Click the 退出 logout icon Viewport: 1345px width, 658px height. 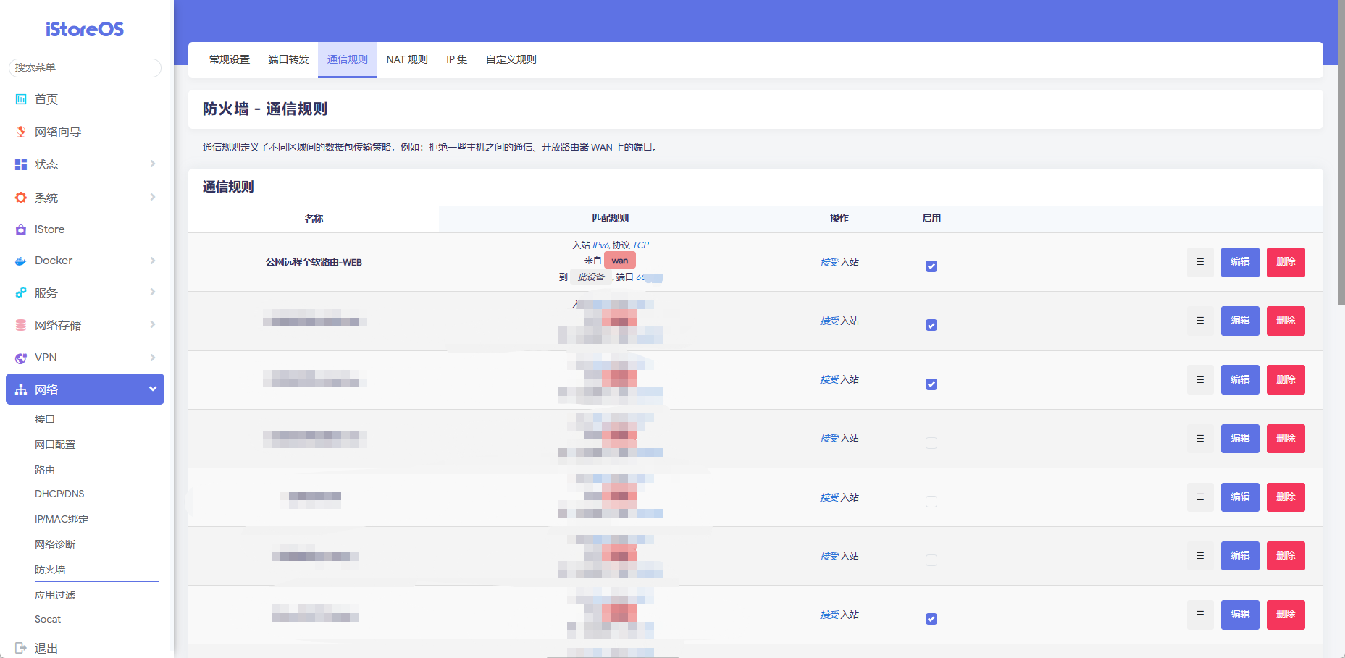(21, 648)
